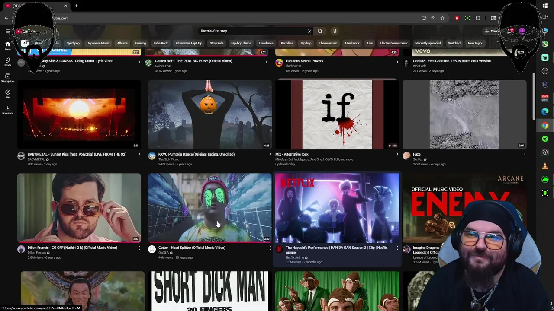Open more options for KXVO Pumpkin Dance video
Image resolution: width=554 pixels, height=311 pixels.
point(270,155)
